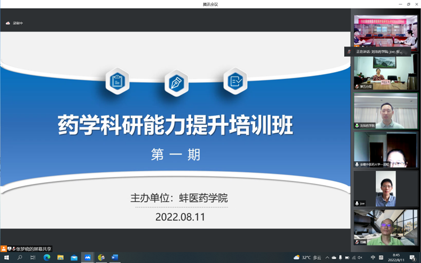421x263 pixels.
Task: Open taskbar search
Action: coord(20,257)
